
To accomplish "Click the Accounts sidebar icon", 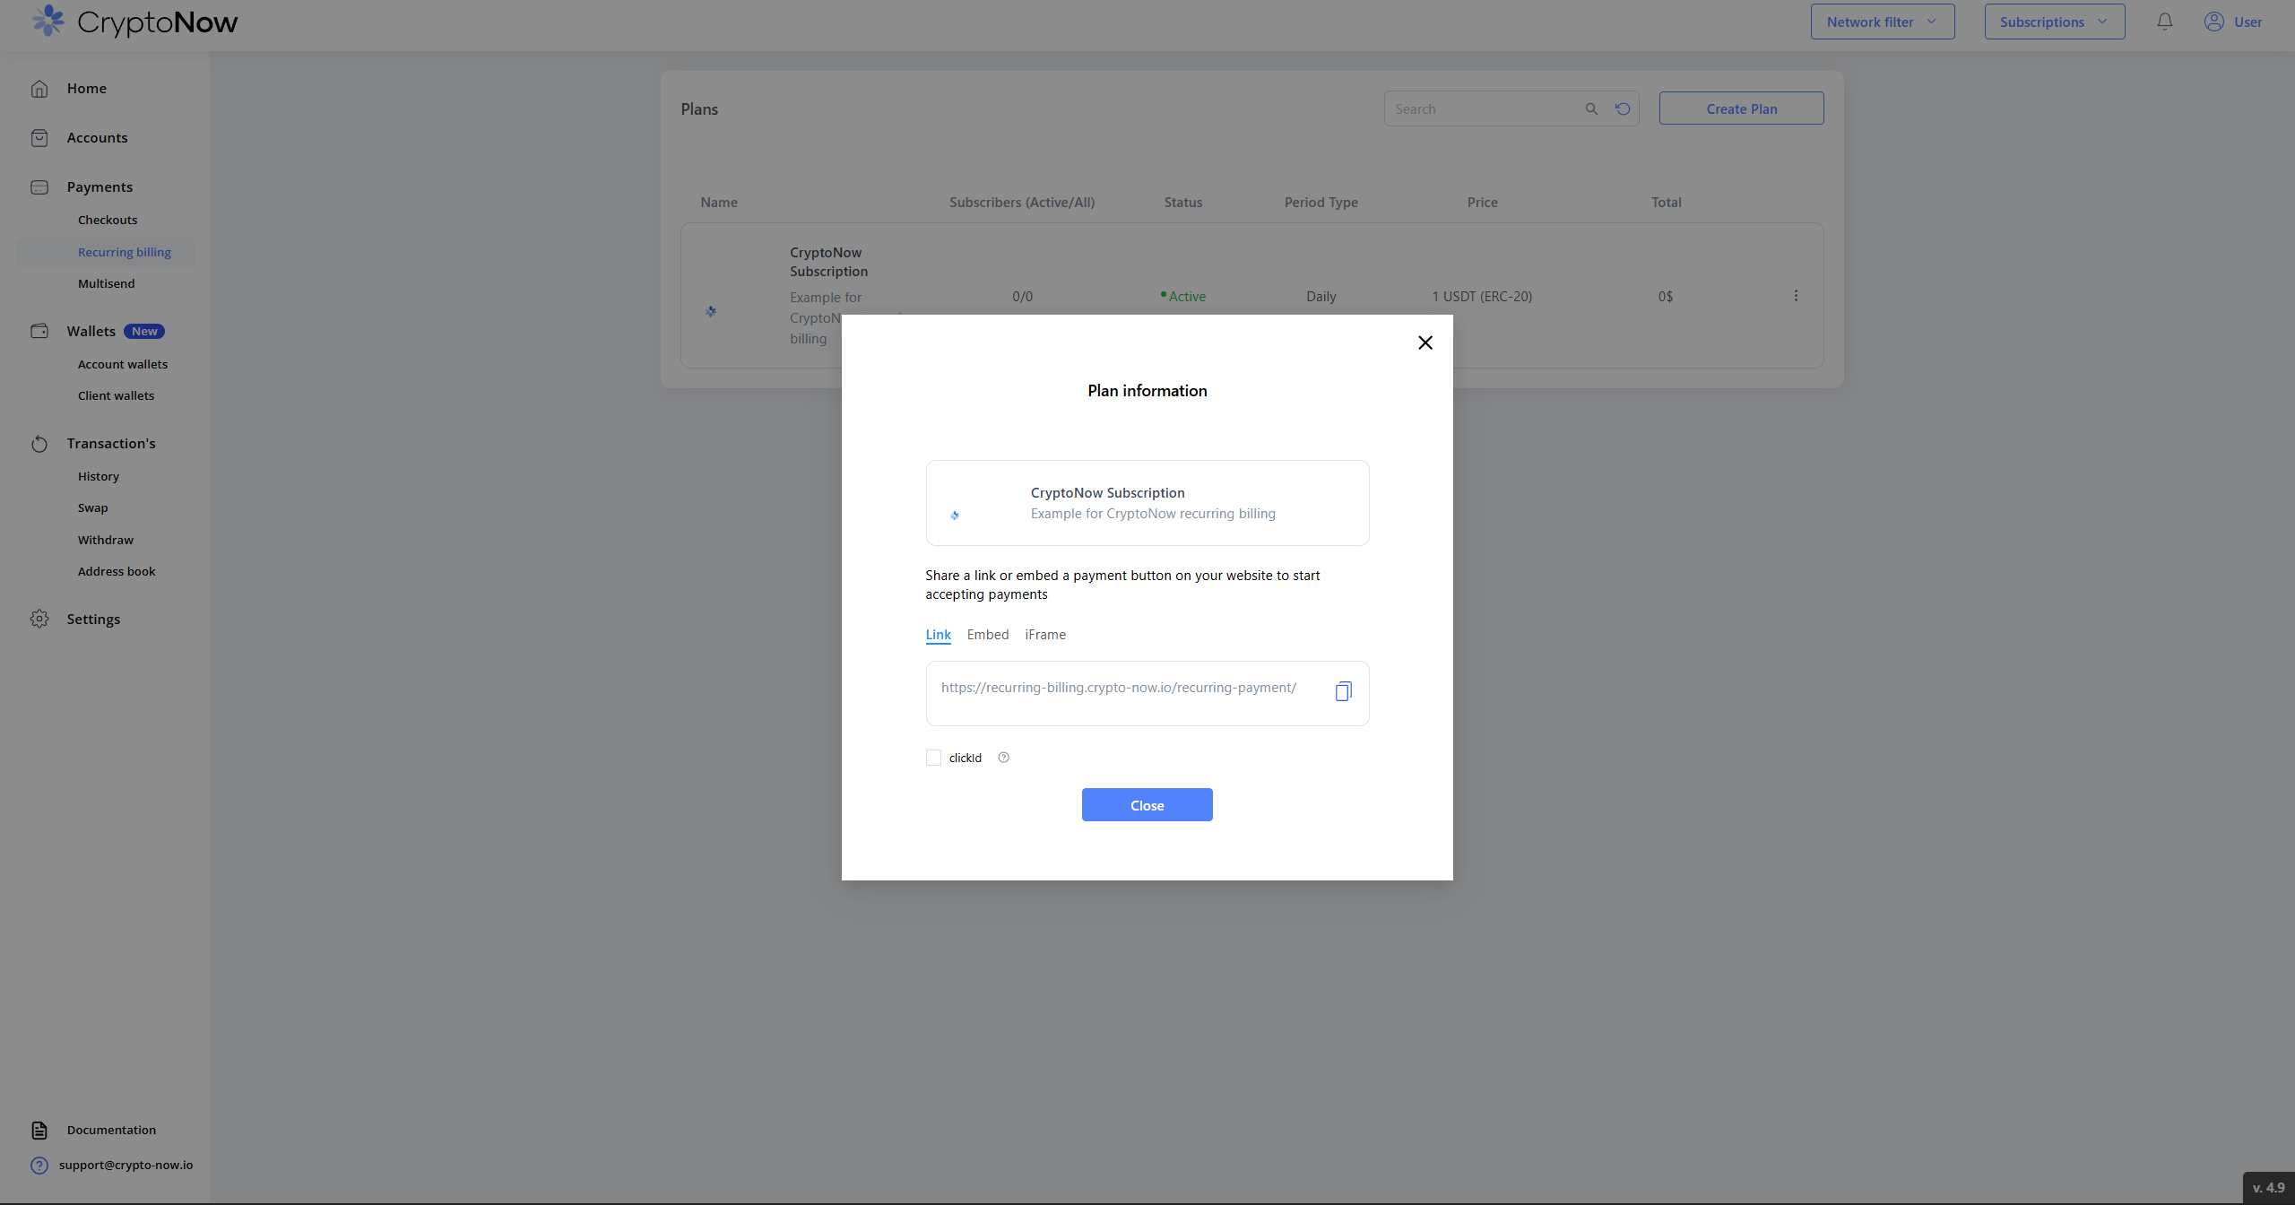I will (39, 137).
